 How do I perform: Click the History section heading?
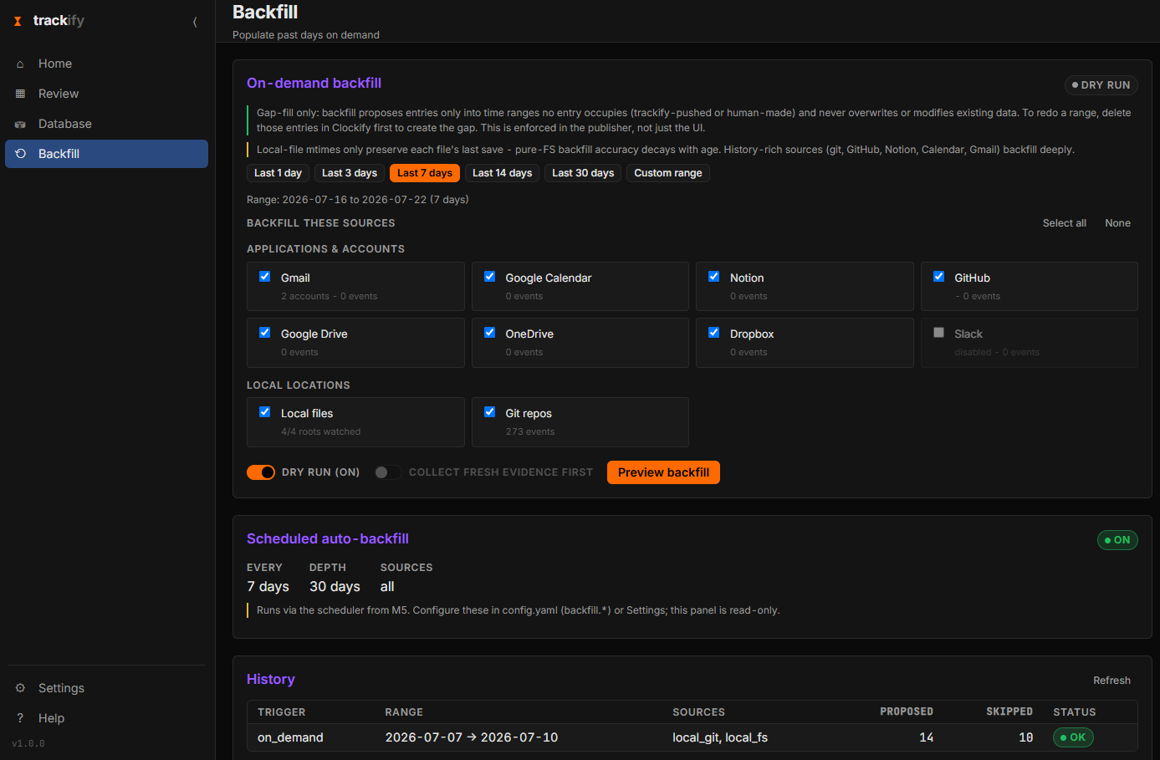coord(271,679)
